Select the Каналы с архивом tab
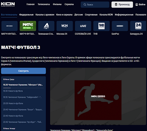Image resolution: width=147 pixels, height=131 pixels. 45,15
